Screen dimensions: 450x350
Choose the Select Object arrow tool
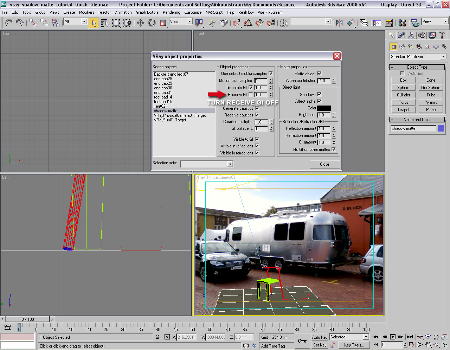click(x=94, y=23)
